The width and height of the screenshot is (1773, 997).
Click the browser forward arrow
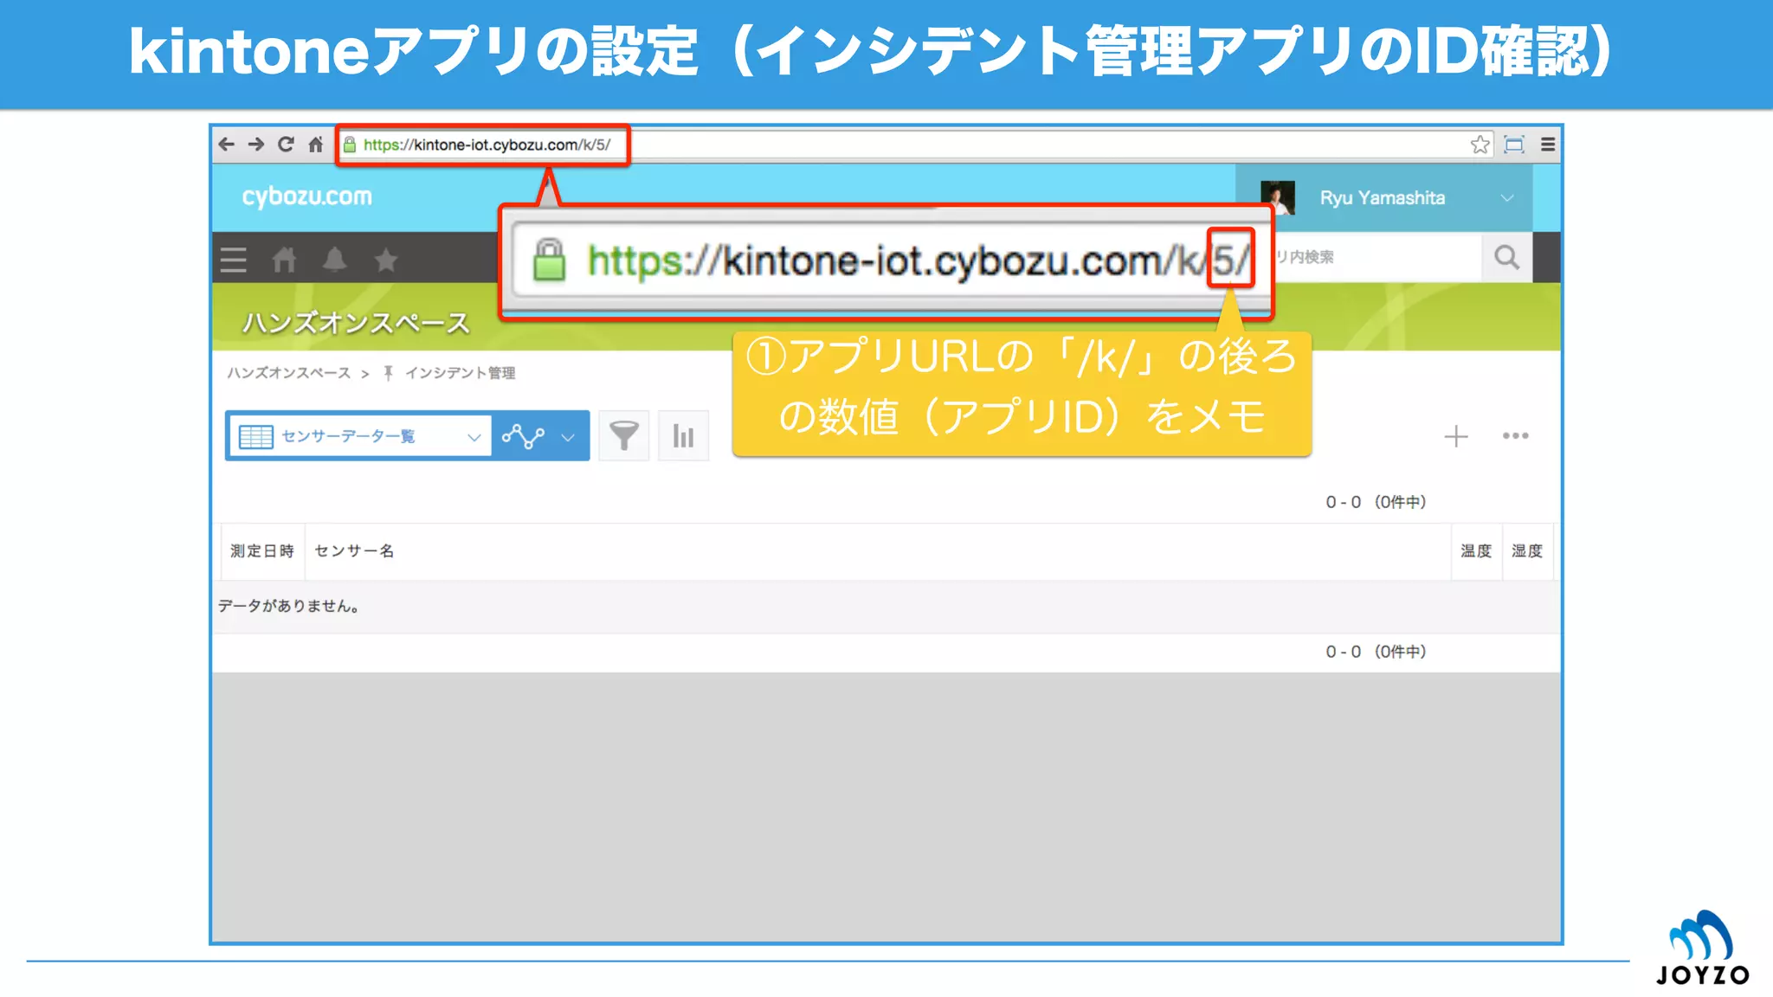point(256,145)
